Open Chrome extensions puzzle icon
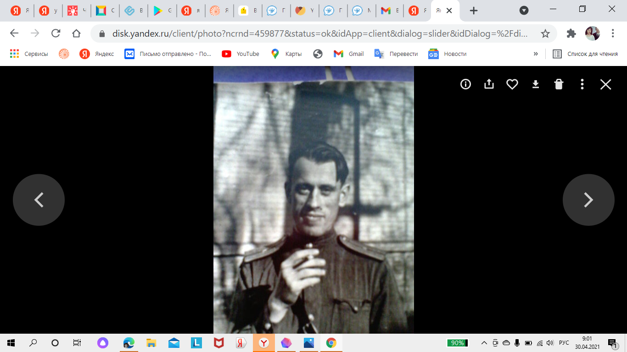Screen dimensions: 627x352 tap(571, 33)
